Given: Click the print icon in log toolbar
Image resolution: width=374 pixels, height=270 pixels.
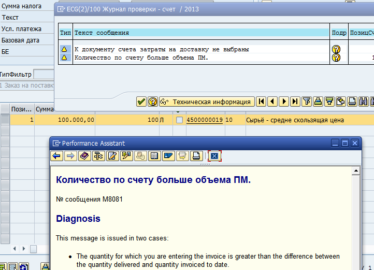Looking at the screenshot, I should pyautogui.click(x=318, y=102).
